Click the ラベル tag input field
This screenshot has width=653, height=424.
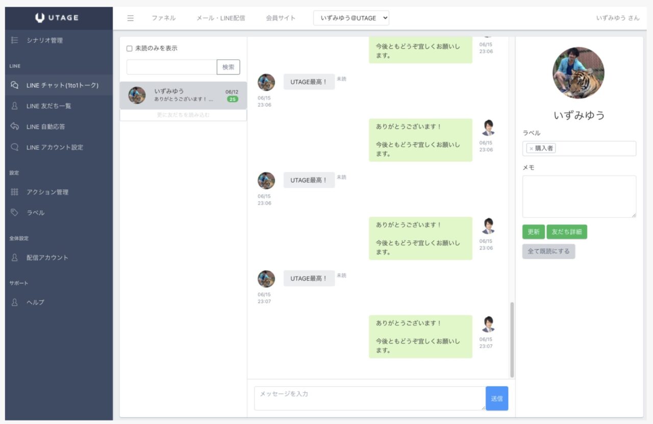[x=579, y=148]
